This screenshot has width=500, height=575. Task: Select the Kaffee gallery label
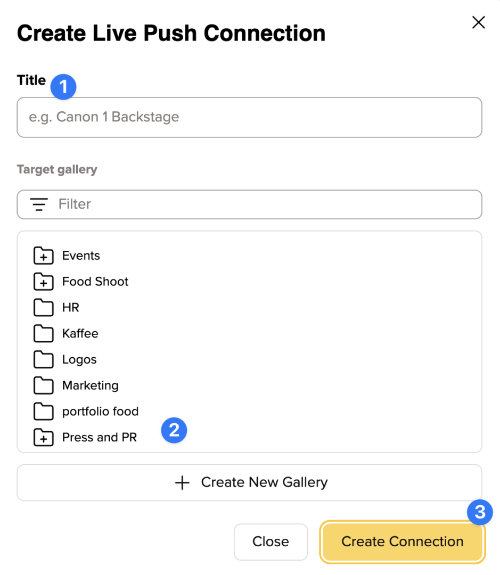click(x=80, y=334)
